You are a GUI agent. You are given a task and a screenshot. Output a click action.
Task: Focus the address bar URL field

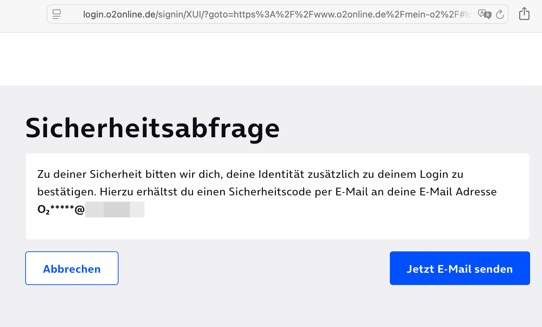pyautogui.click(x=277, y=14)
